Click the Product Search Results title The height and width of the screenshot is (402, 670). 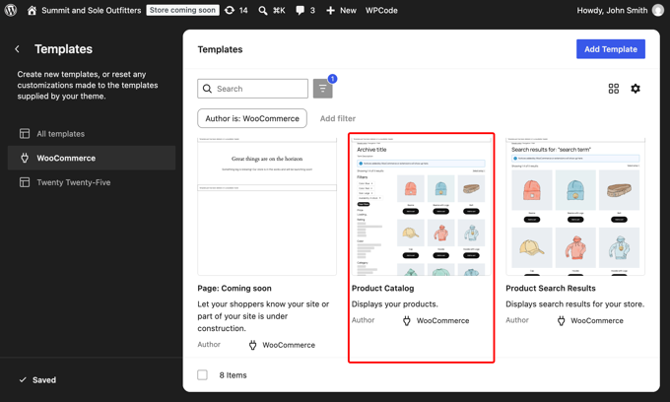click(551, 289)
